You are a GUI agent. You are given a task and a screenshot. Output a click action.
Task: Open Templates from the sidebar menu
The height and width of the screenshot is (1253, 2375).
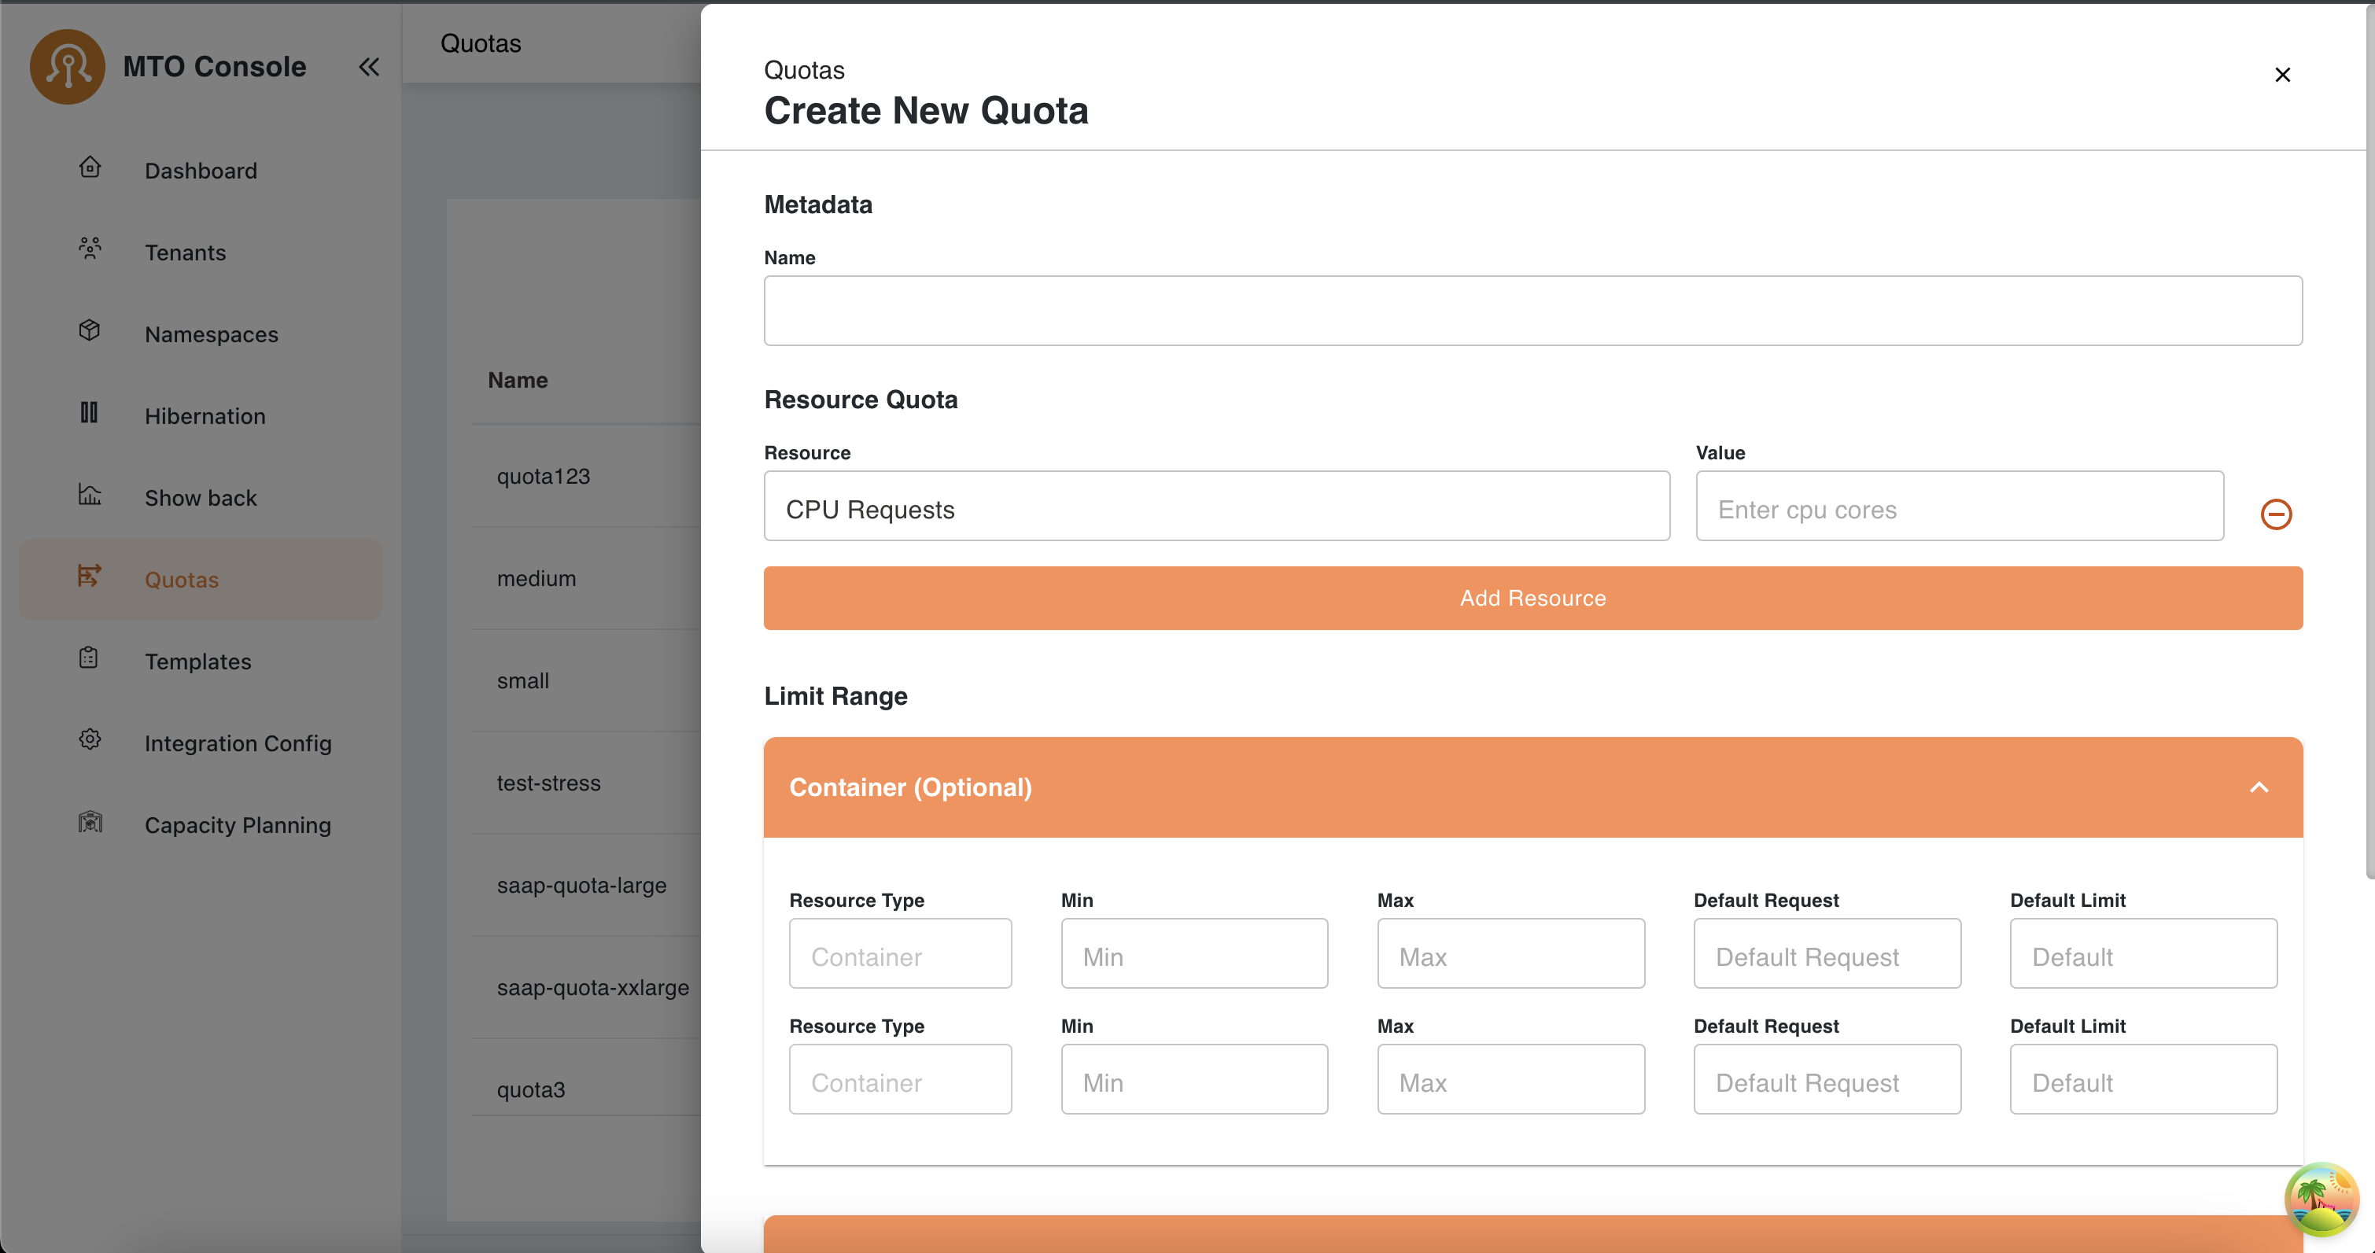coord(197,662)
